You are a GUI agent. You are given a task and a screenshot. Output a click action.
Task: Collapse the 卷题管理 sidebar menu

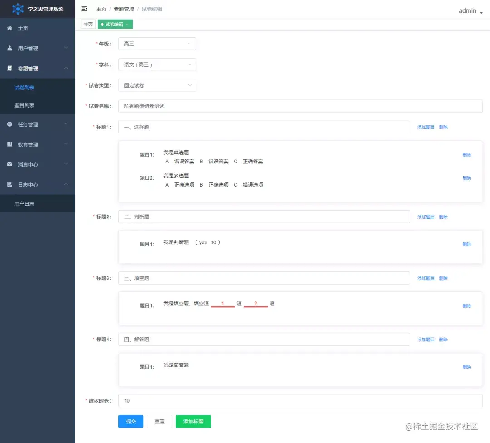tap(38, 68)
